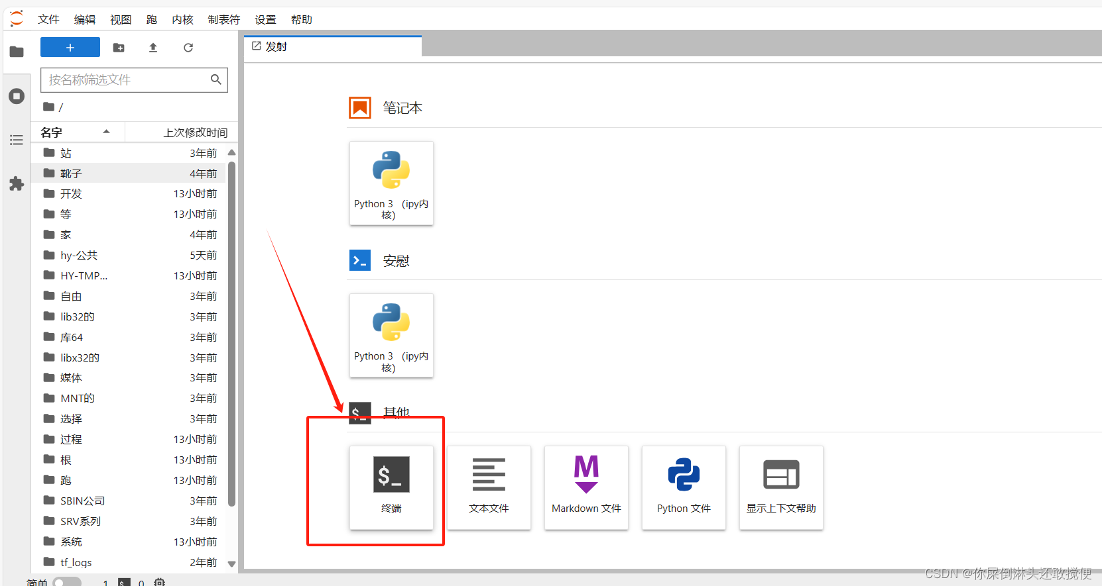Open the file browser sidebar icon
The width and height of the screenshot is (1102, 586).
click(x=17, y=52)
